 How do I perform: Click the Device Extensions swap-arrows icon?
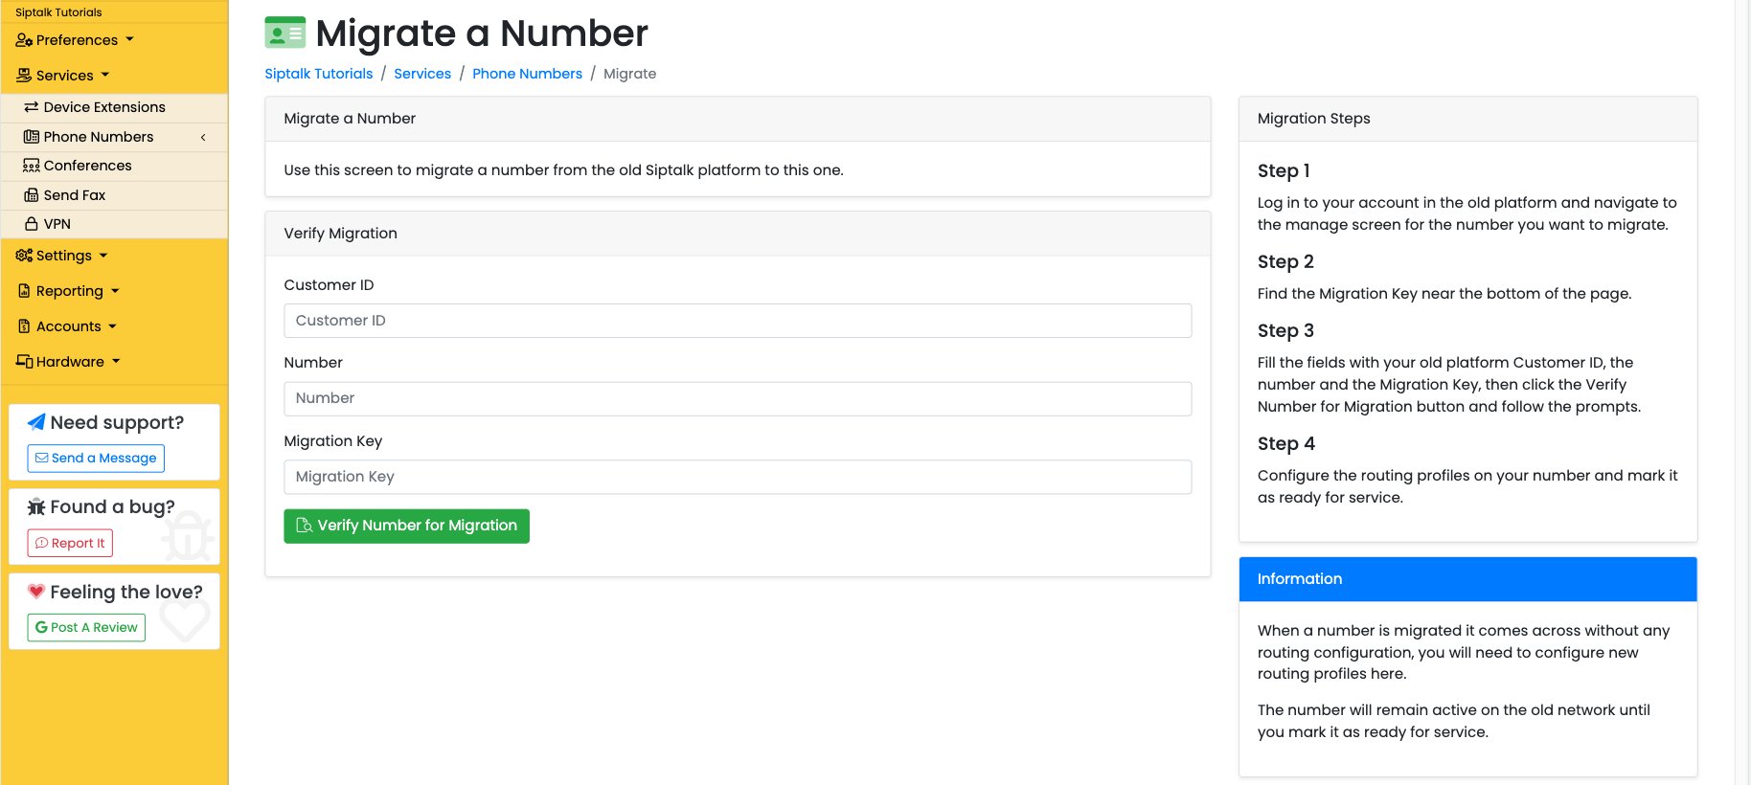tap(32, 107)
